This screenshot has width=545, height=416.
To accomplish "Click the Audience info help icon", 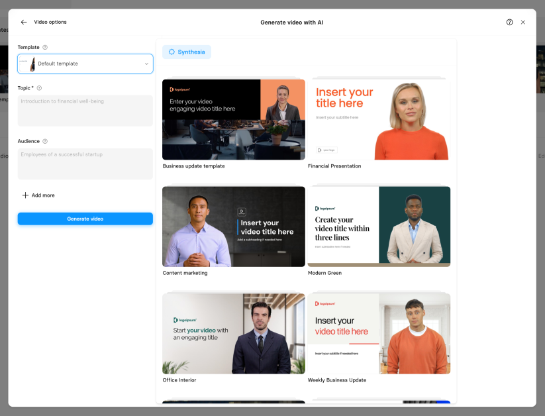I will point(45,141).
